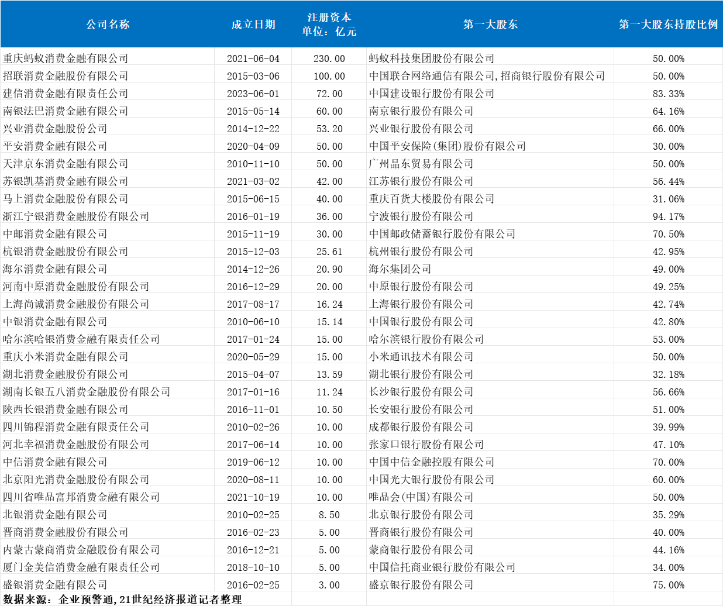The width and height of the screenshot is (723, 606).
Task: Click the 94.17% shareholding cell
Action: pos(668,216)
